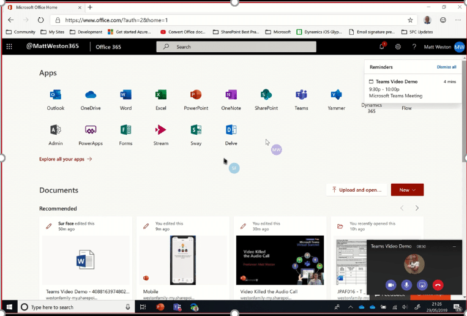
Task: Show next recommended documents
Action: (417, 208)
